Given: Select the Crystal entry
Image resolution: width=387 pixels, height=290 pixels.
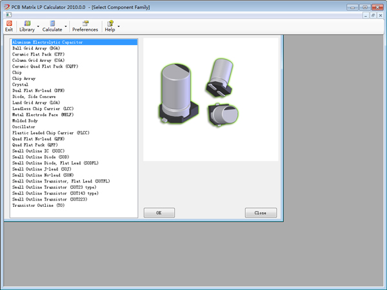Looking at the screenshot, I should (x=74, y=84).
